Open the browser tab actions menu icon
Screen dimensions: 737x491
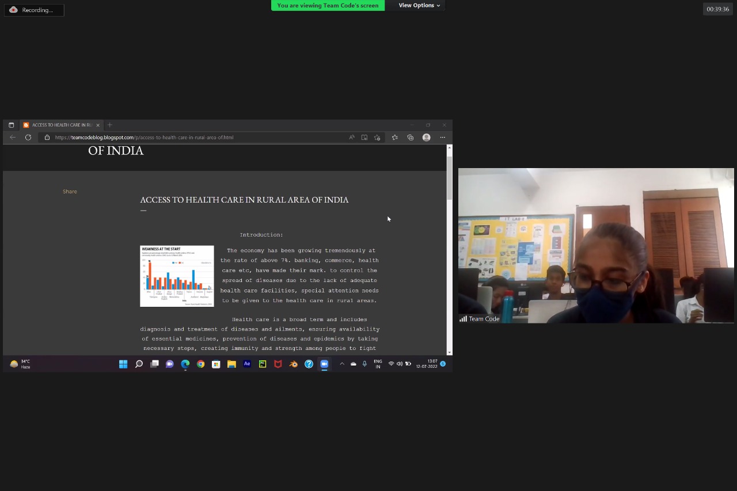click(11, 125)
